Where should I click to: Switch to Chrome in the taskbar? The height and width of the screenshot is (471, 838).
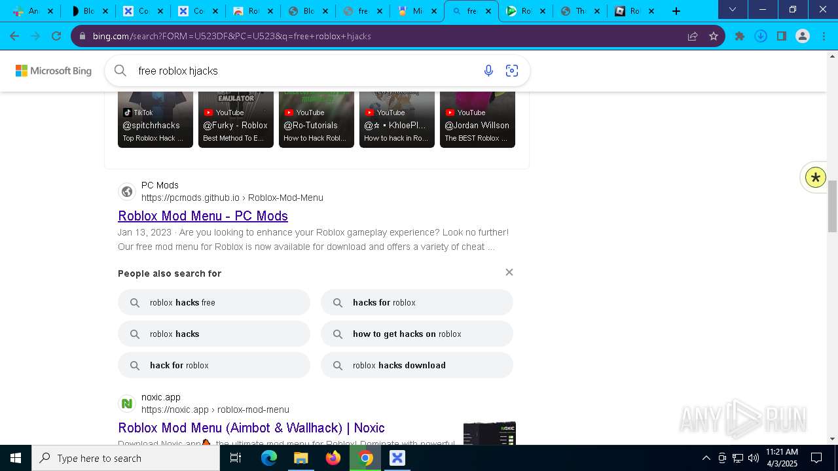(366, 458)
